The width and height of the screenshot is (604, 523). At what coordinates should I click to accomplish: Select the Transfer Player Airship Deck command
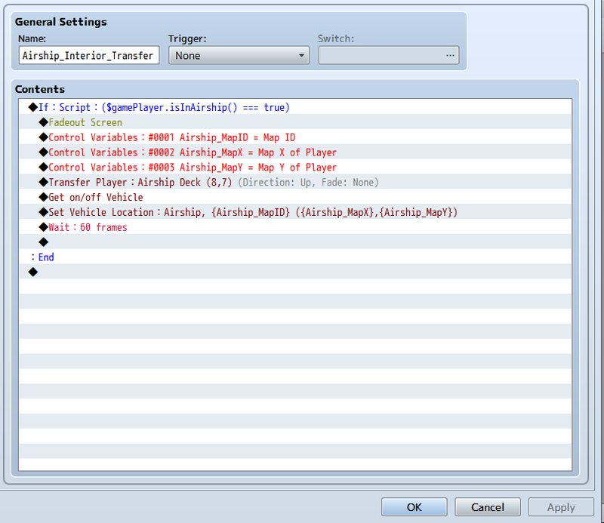point(212,183)
